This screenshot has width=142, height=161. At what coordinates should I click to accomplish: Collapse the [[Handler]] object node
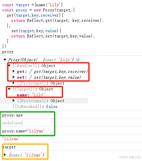(9, 65)
